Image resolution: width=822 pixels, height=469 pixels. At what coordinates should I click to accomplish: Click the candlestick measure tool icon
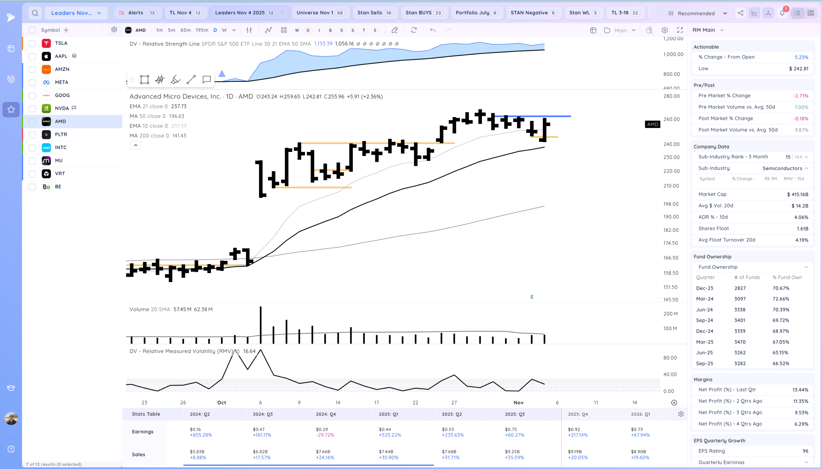[160, 80]
